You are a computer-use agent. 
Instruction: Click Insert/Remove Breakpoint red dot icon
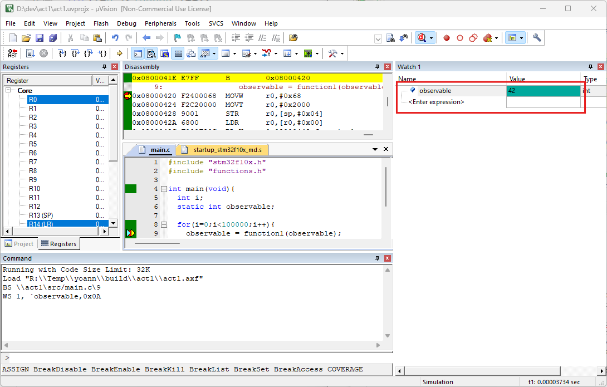[x=447, y=38]
